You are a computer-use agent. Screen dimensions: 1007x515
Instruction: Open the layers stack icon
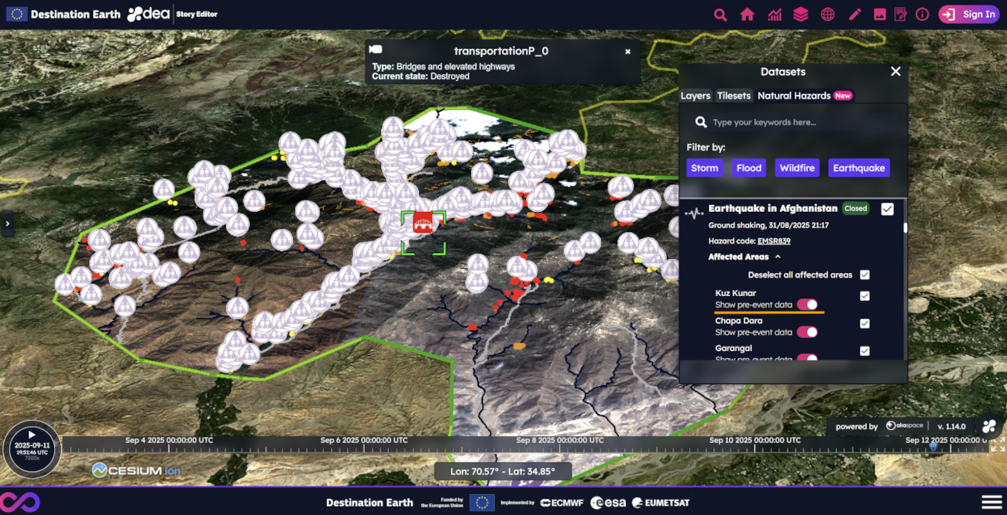click(800, 15)
